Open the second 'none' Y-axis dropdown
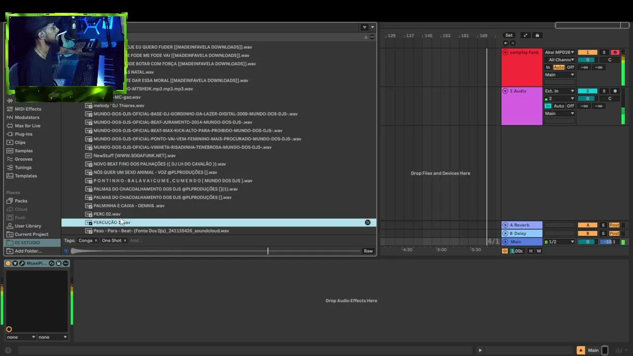Image resolution: width=633 pixels, height=356 pixels. coord(52,337)
